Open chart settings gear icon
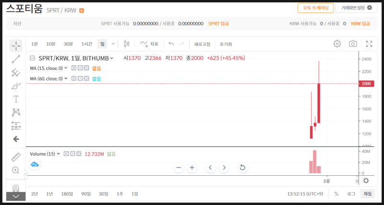The width and height of the screenshot is (384, 205). point(337,44)
